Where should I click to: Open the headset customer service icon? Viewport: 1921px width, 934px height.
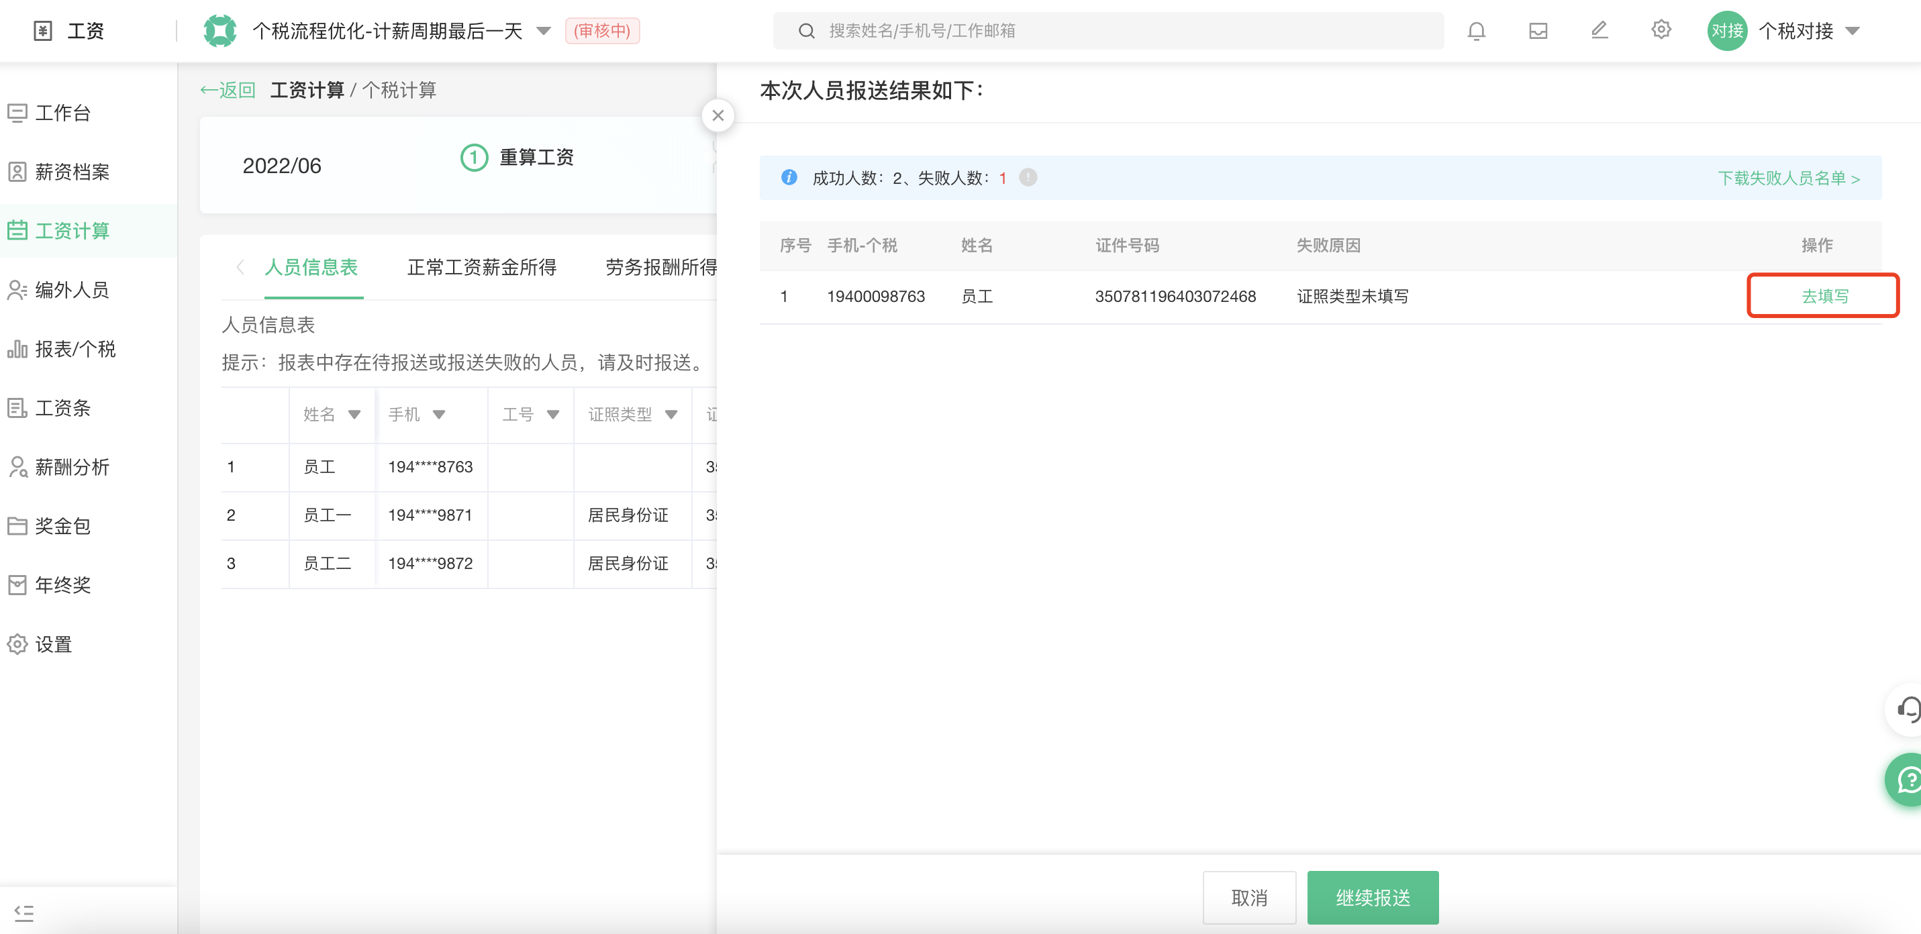point(1908,709)
